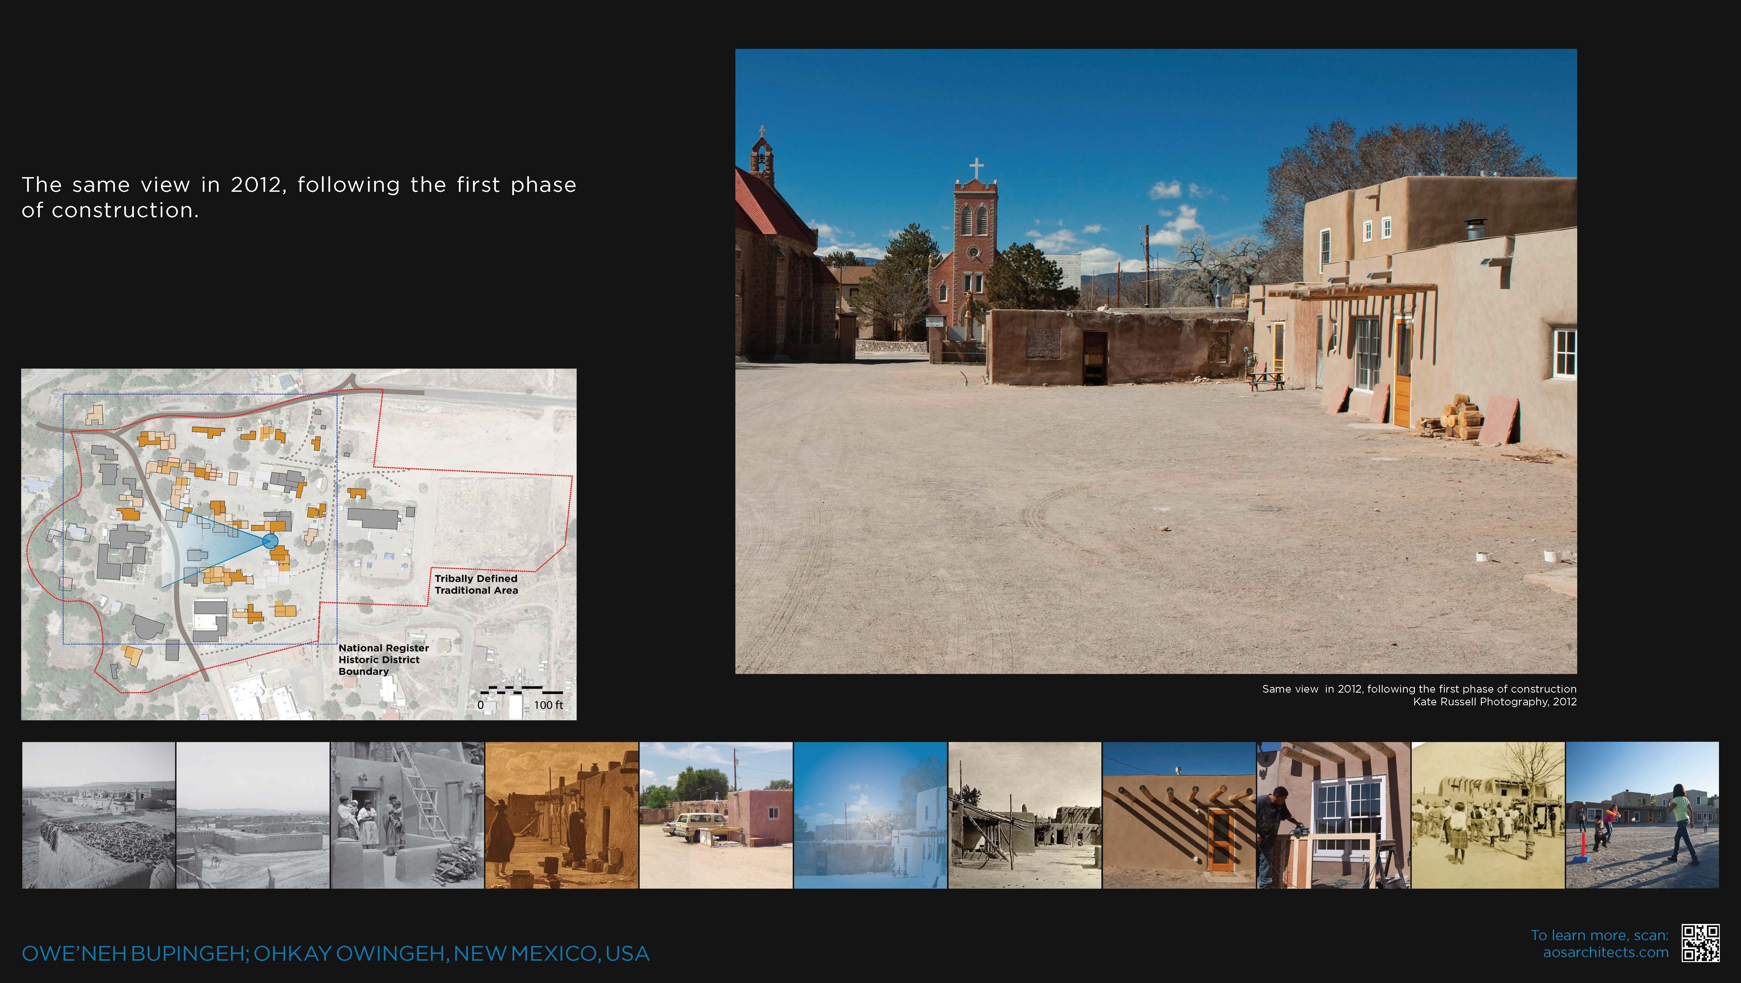Image resolution: width=1741 pixels, height=983 pixels.
Task: Select the drying rooftop crops thumbnail
Action: 99,815
